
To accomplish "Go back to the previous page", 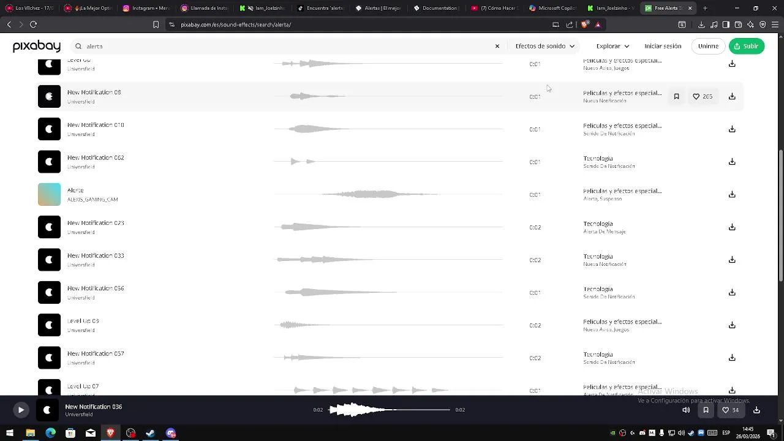I will (x=9, y=24).
